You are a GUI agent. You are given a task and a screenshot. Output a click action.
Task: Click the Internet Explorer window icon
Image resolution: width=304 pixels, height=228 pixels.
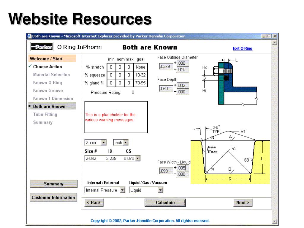[29, 36]
